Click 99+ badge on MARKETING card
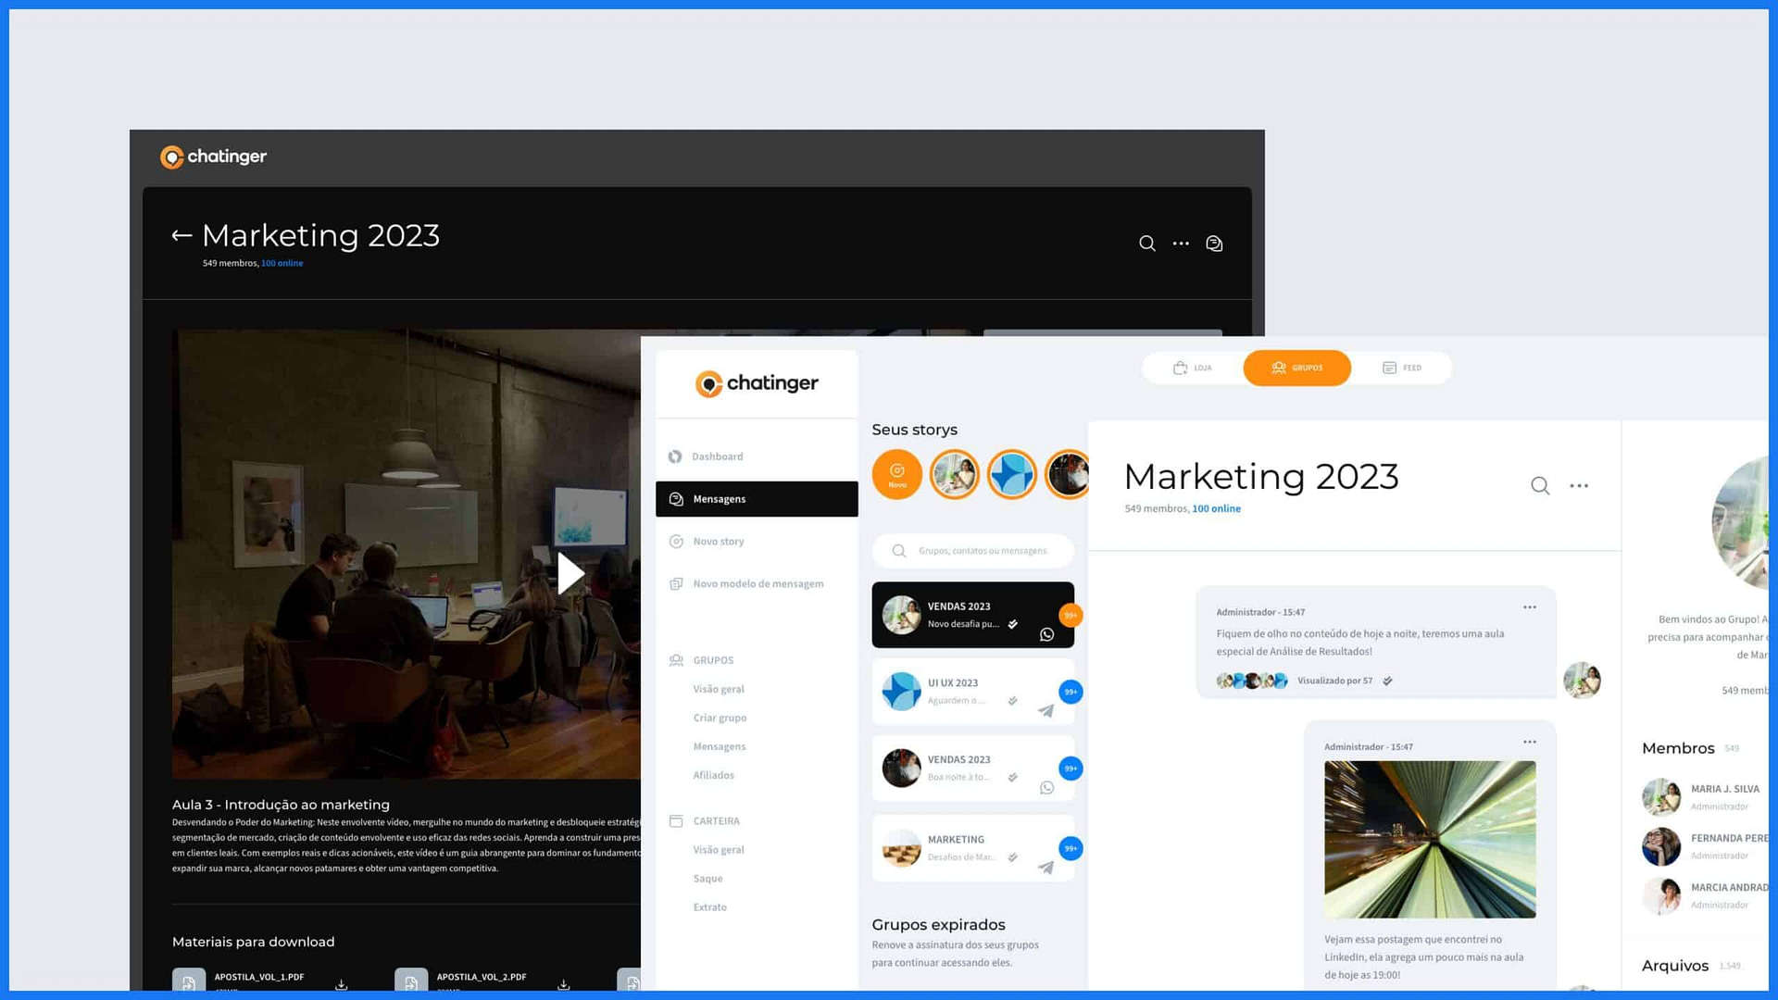This screenshot has width=1778, height=1000. (1071, 848)
